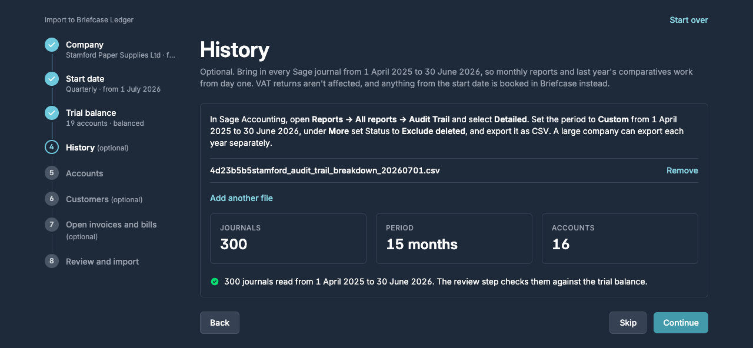Click the Accounts 16 stat card
Screen dimensions: 753x348
[620, 239]
